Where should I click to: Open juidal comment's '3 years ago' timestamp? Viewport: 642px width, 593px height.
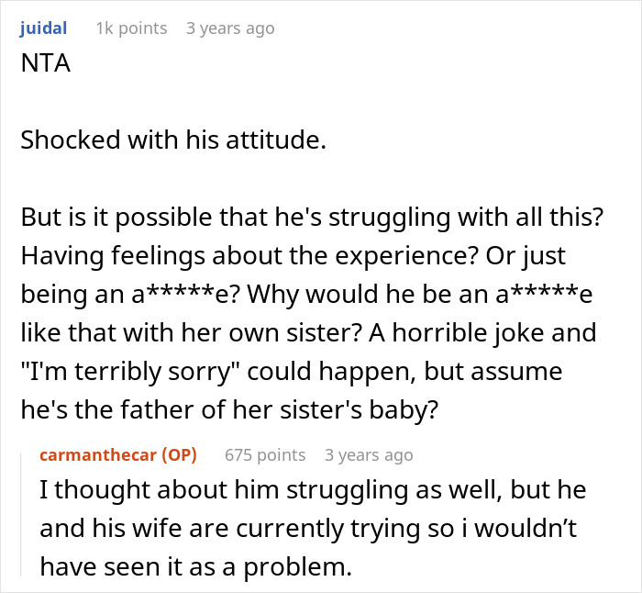coord(229,28)
